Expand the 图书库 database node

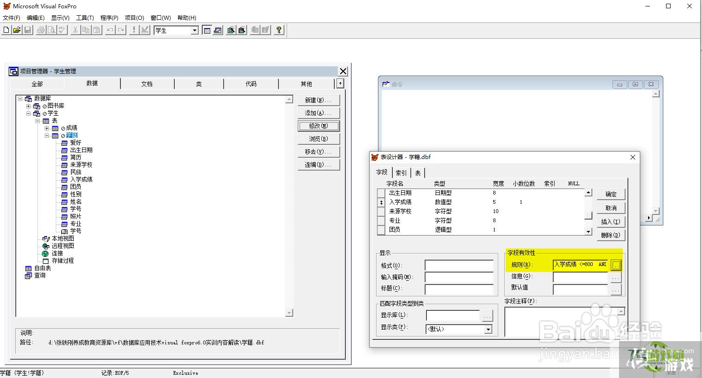point(29,106)
